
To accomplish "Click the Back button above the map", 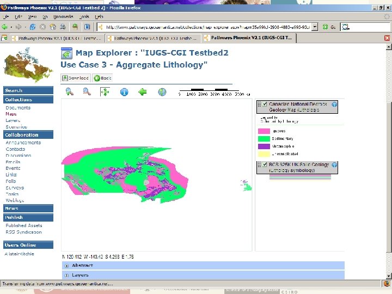I will (102, 78).
